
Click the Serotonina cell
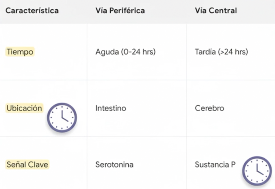pos(114,165)
